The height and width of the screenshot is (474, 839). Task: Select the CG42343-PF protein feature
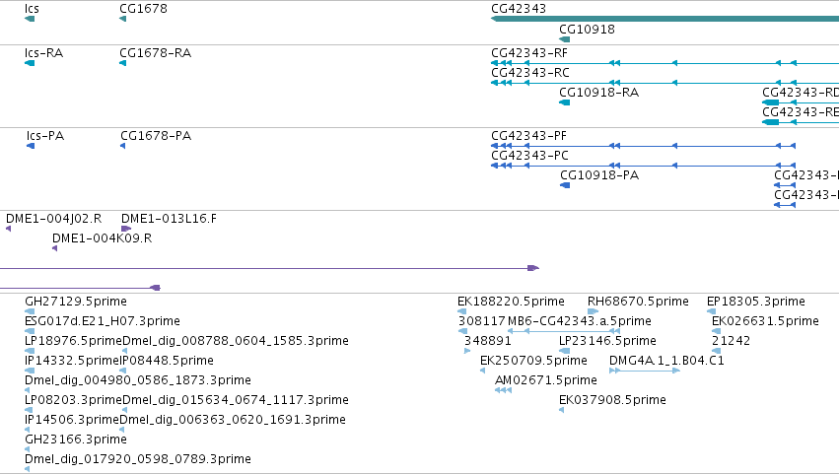641,146
